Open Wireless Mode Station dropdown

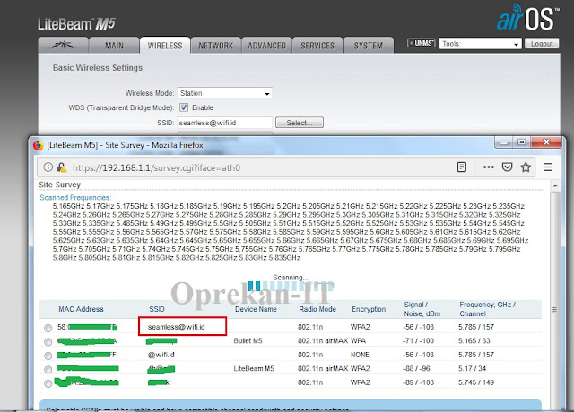click(224, 93)
